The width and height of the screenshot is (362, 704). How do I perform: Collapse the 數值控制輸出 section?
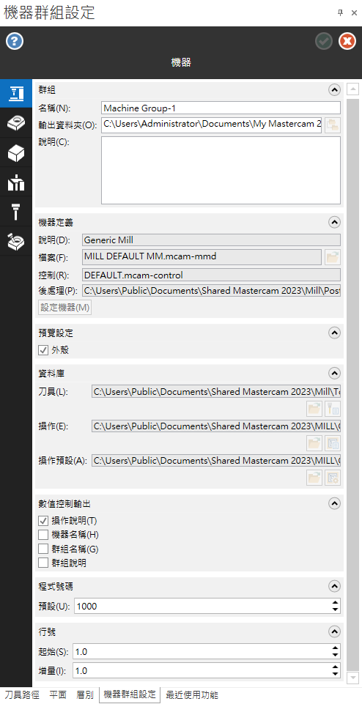pyautogui.click(x=334, y=504)
